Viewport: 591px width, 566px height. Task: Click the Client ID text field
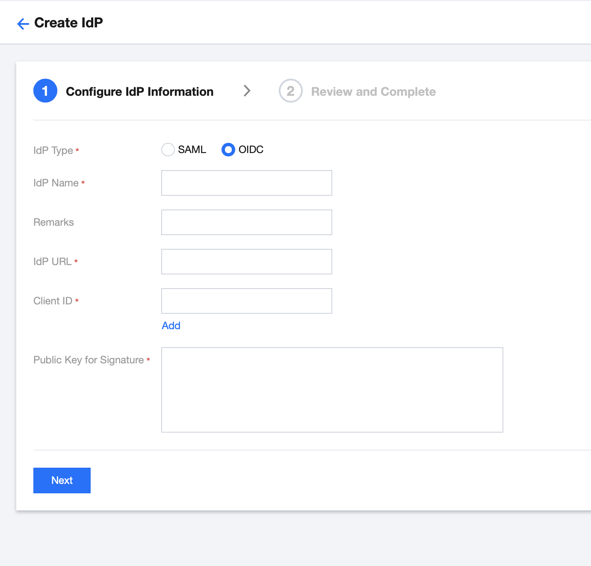click(x=247, y=301)
